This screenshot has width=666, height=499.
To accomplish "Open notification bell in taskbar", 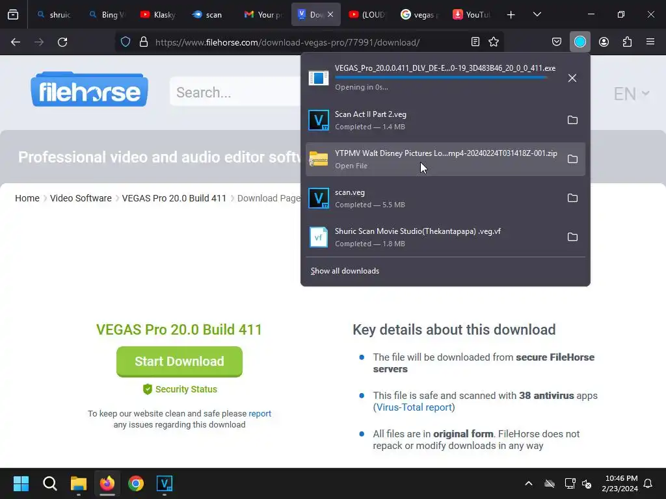I will (x=648, y=483).
